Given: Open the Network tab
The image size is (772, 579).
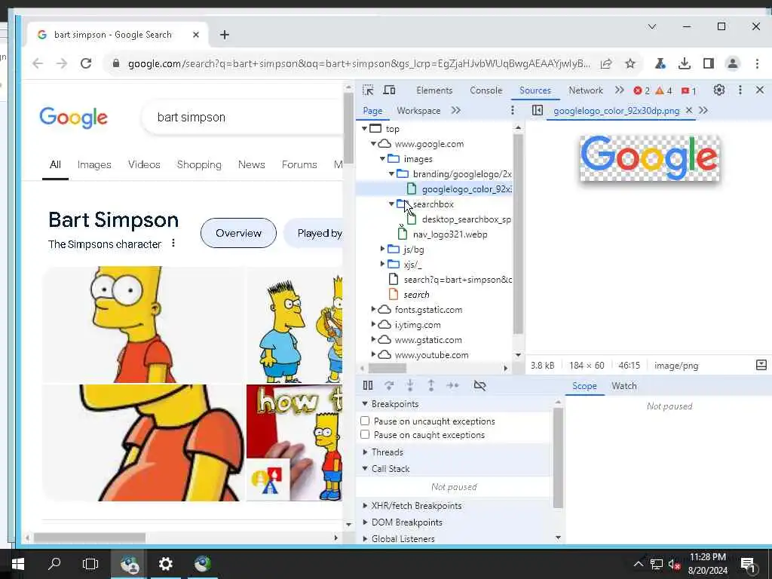Looking at the screenshot, I should 585,90.
